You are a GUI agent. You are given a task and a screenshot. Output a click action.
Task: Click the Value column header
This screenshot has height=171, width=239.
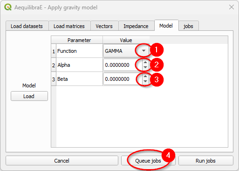(x=126, y=40)
